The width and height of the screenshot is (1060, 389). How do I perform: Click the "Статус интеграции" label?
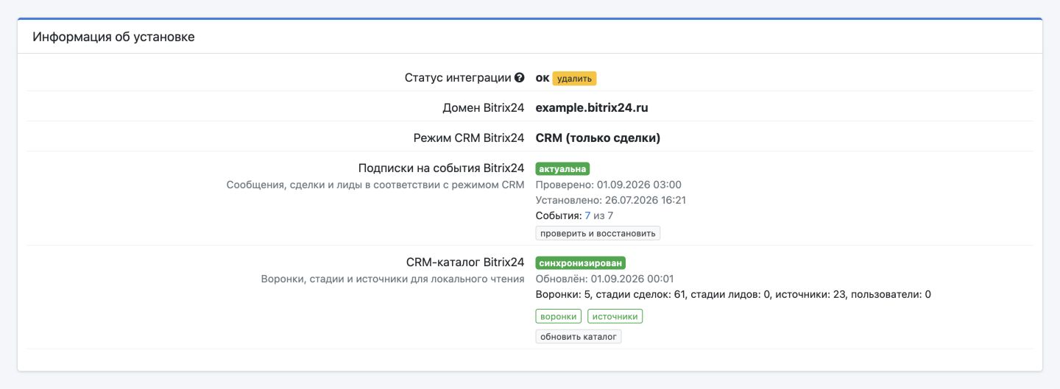(x=458, y=77)
